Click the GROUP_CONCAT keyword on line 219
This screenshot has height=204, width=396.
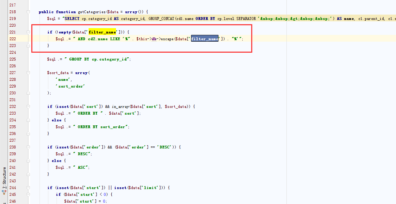[162, 19]
